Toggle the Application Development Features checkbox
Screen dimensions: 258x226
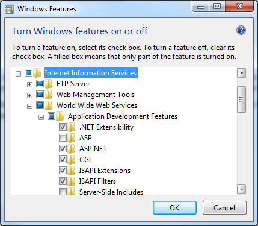(51, 116)
